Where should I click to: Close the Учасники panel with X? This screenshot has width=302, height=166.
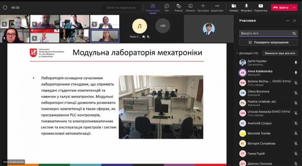(x=294, y=21)
